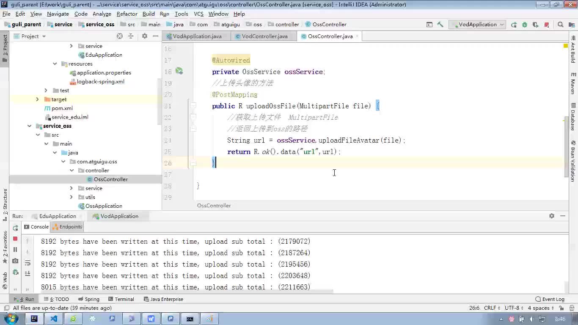Viewport: 578px width, 325px height.
Task: Stop the running application in toolbar
Action: (547, 25)
